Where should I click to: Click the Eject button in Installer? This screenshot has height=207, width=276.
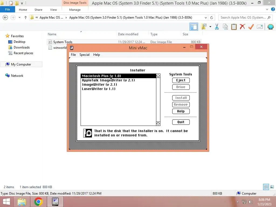point(181,80)
